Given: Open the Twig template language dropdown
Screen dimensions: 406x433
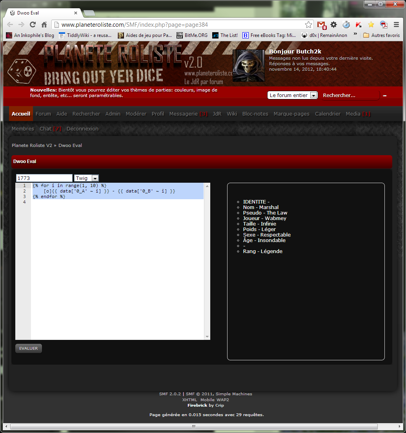Looking at the screenshot, I should 86,178.
